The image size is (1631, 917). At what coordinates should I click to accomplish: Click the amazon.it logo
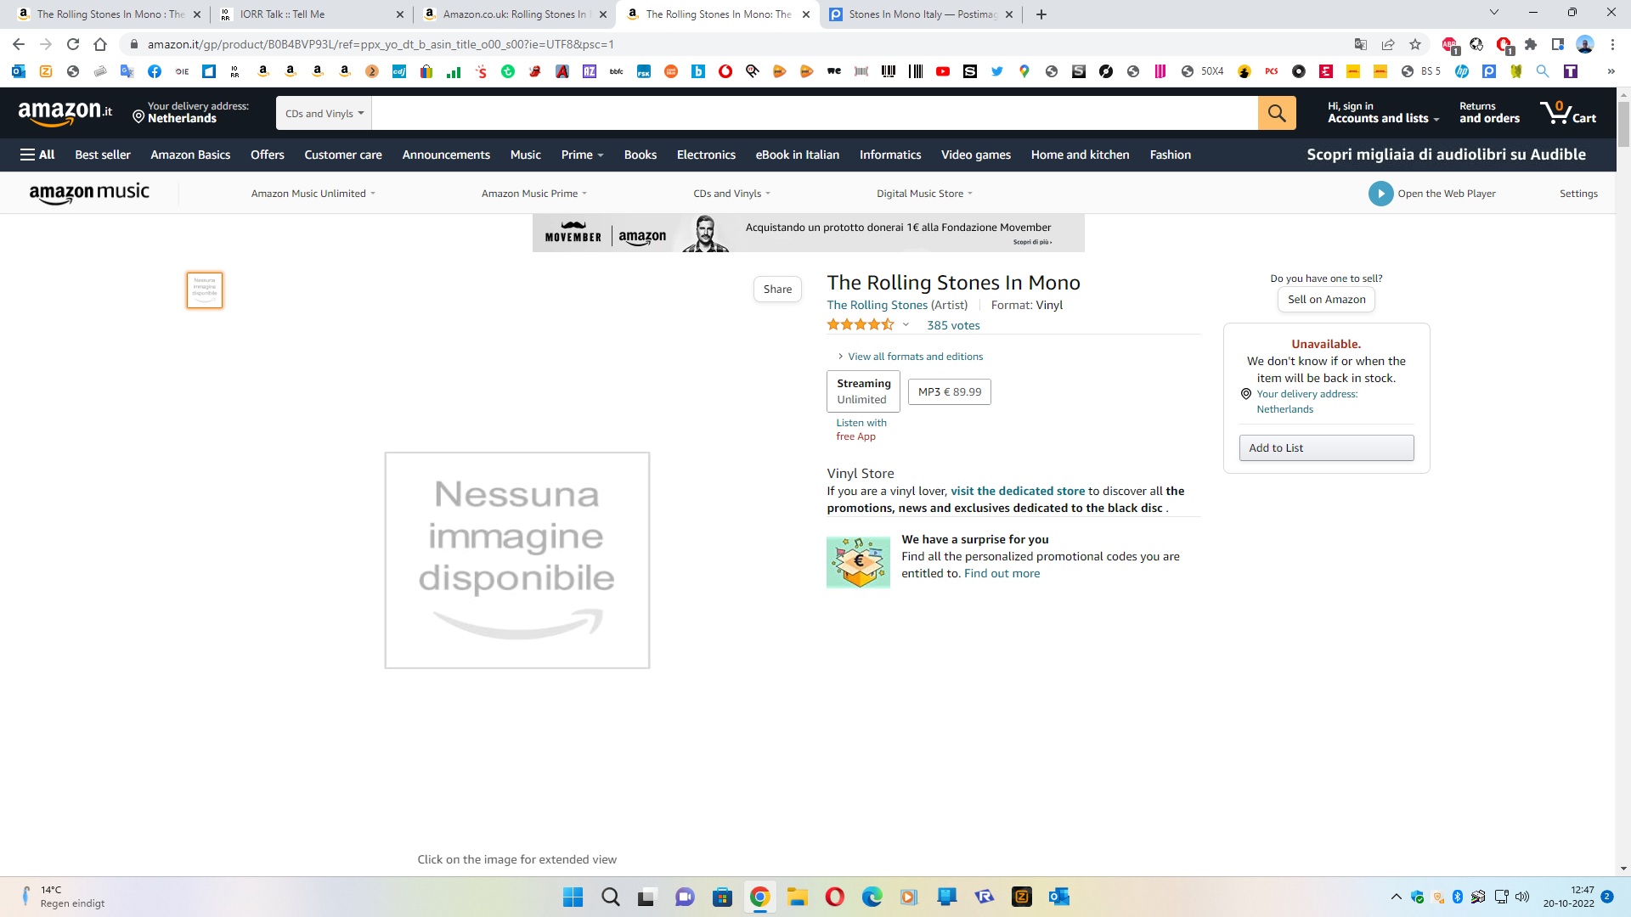[65, 112]
